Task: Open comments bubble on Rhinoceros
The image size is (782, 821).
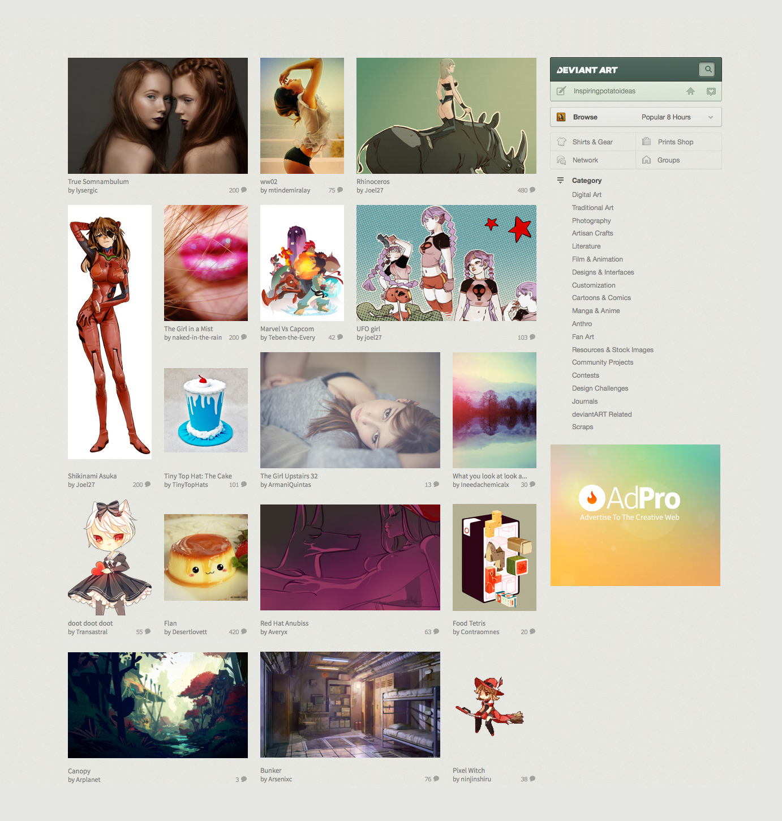Action: pos(531,190)
